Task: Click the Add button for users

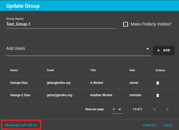Action: [x=164, y=50]
